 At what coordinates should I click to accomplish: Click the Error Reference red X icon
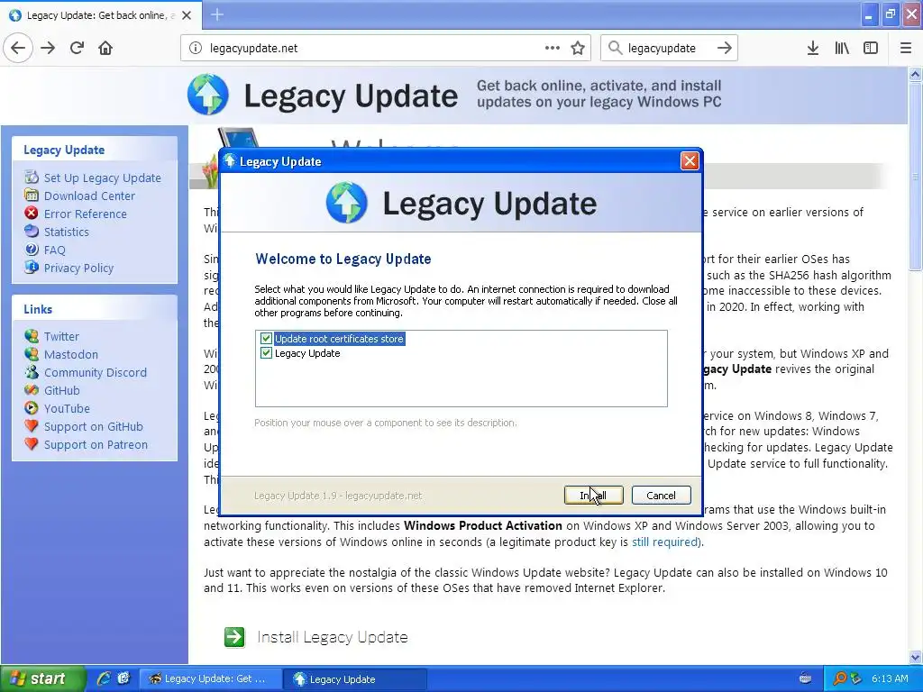point(32,214)
